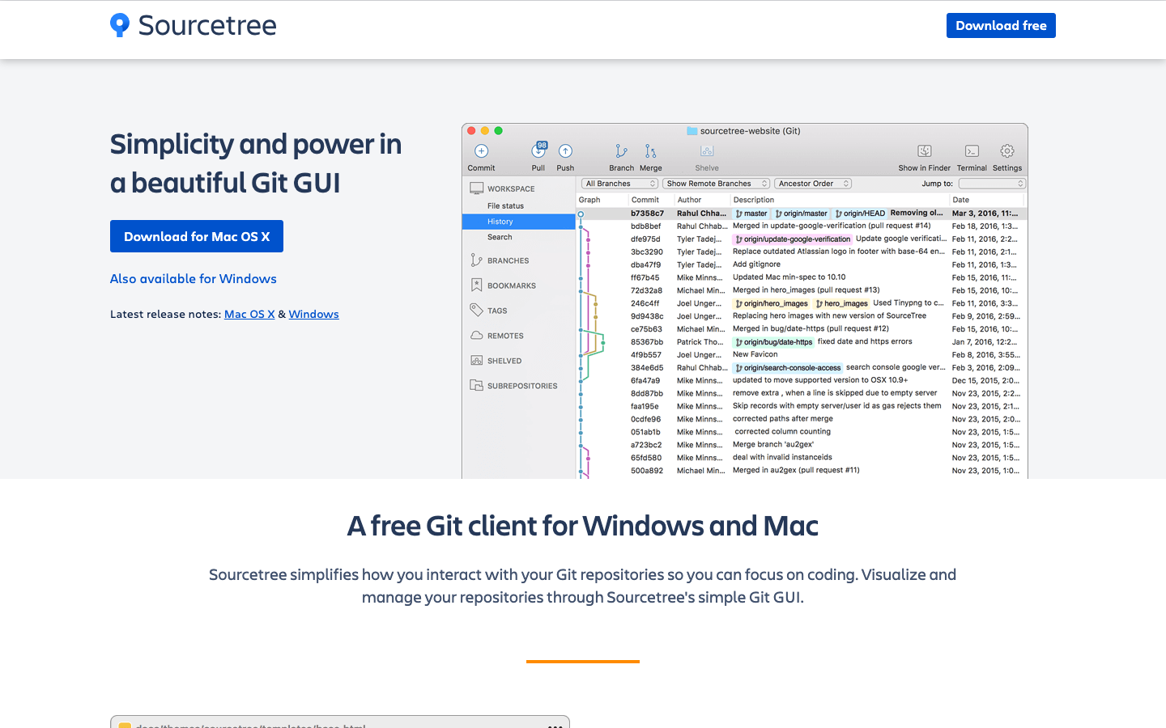Select History in the sidebar
Image resolution: width=1166 pixels, height=728 pixels.
[518, 222]
